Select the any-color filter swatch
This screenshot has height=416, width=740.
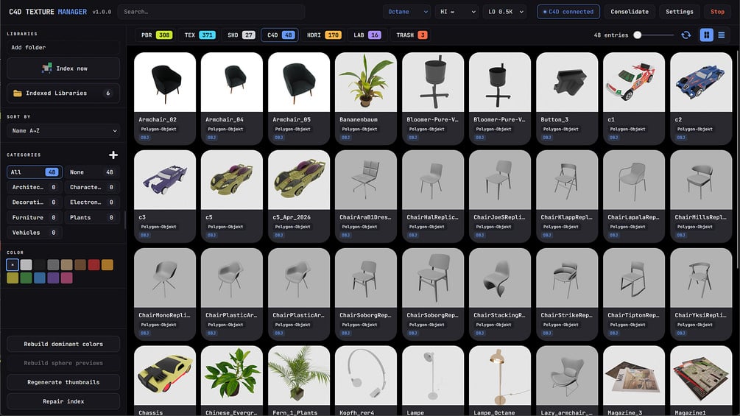click(13, 264)
